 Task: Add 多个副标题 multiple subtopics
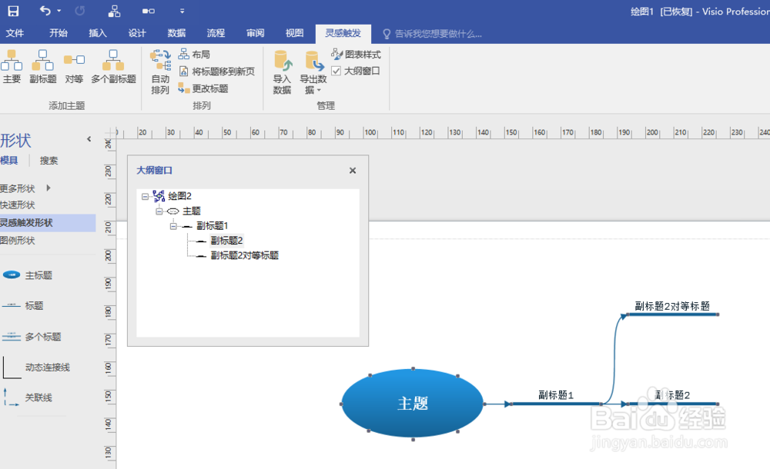coord(113,67)
